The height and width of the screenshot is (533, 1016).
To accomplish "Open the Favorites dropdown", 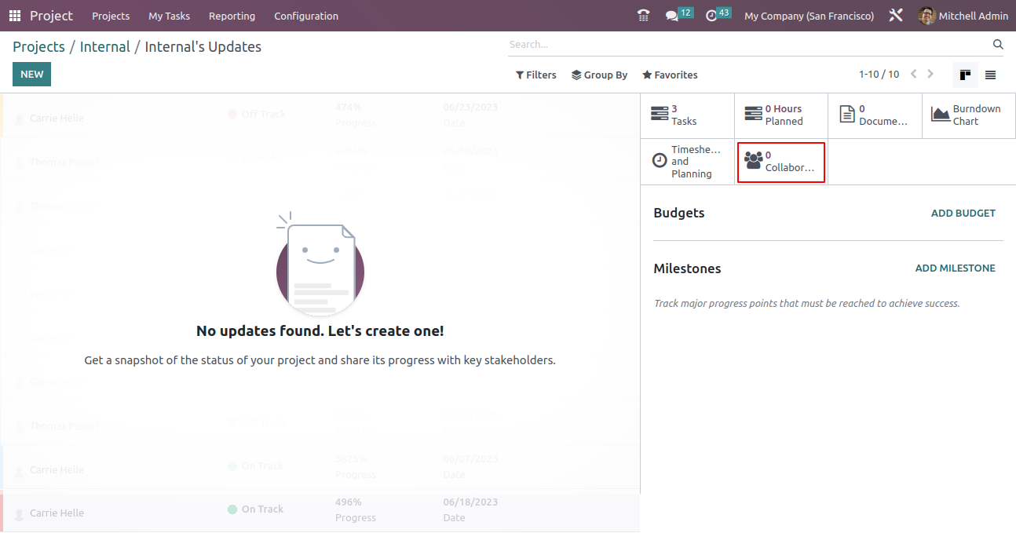I will tap(670, 75).
